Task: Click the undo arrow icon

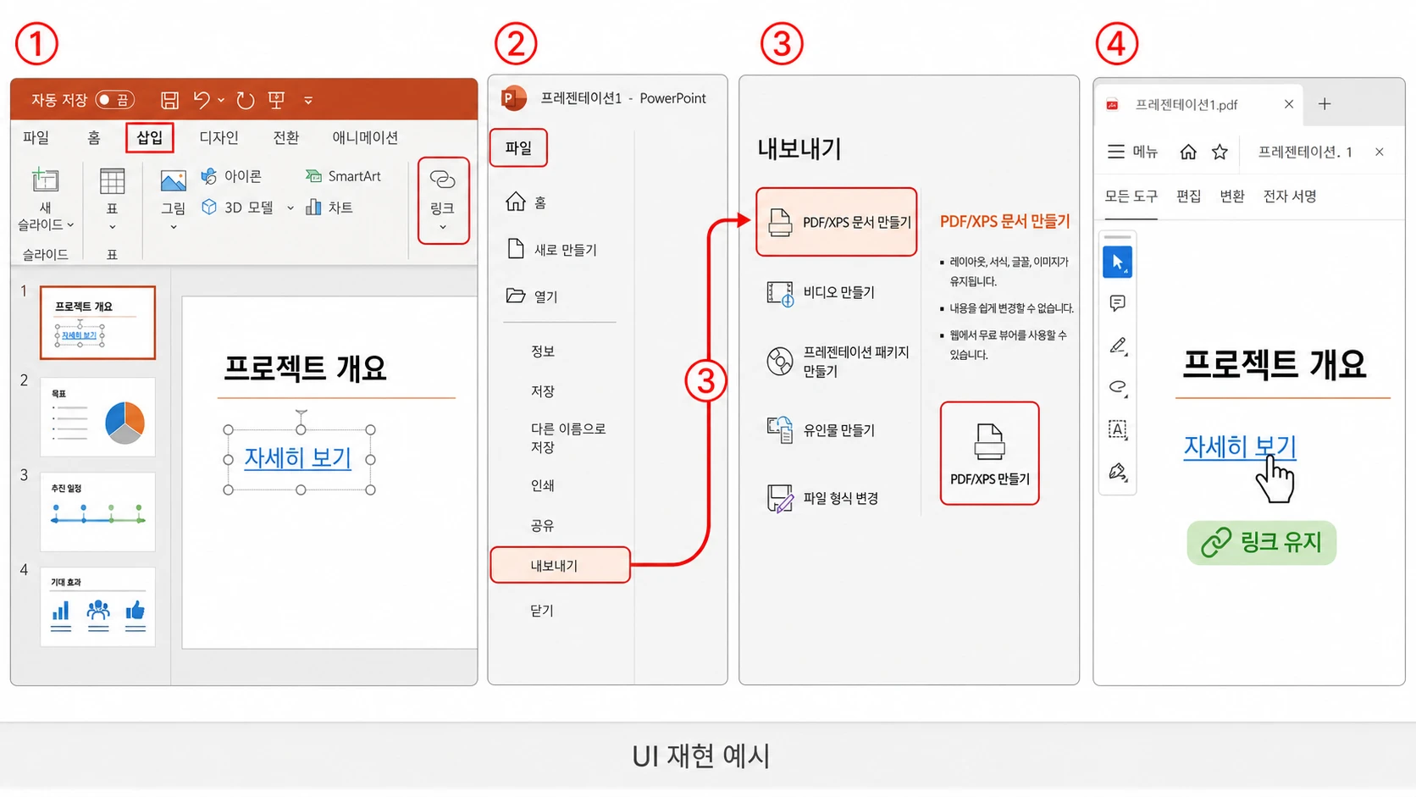Action: [202, 100]
